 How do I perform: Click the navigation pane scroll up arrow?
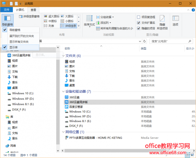tap(58, 47)
